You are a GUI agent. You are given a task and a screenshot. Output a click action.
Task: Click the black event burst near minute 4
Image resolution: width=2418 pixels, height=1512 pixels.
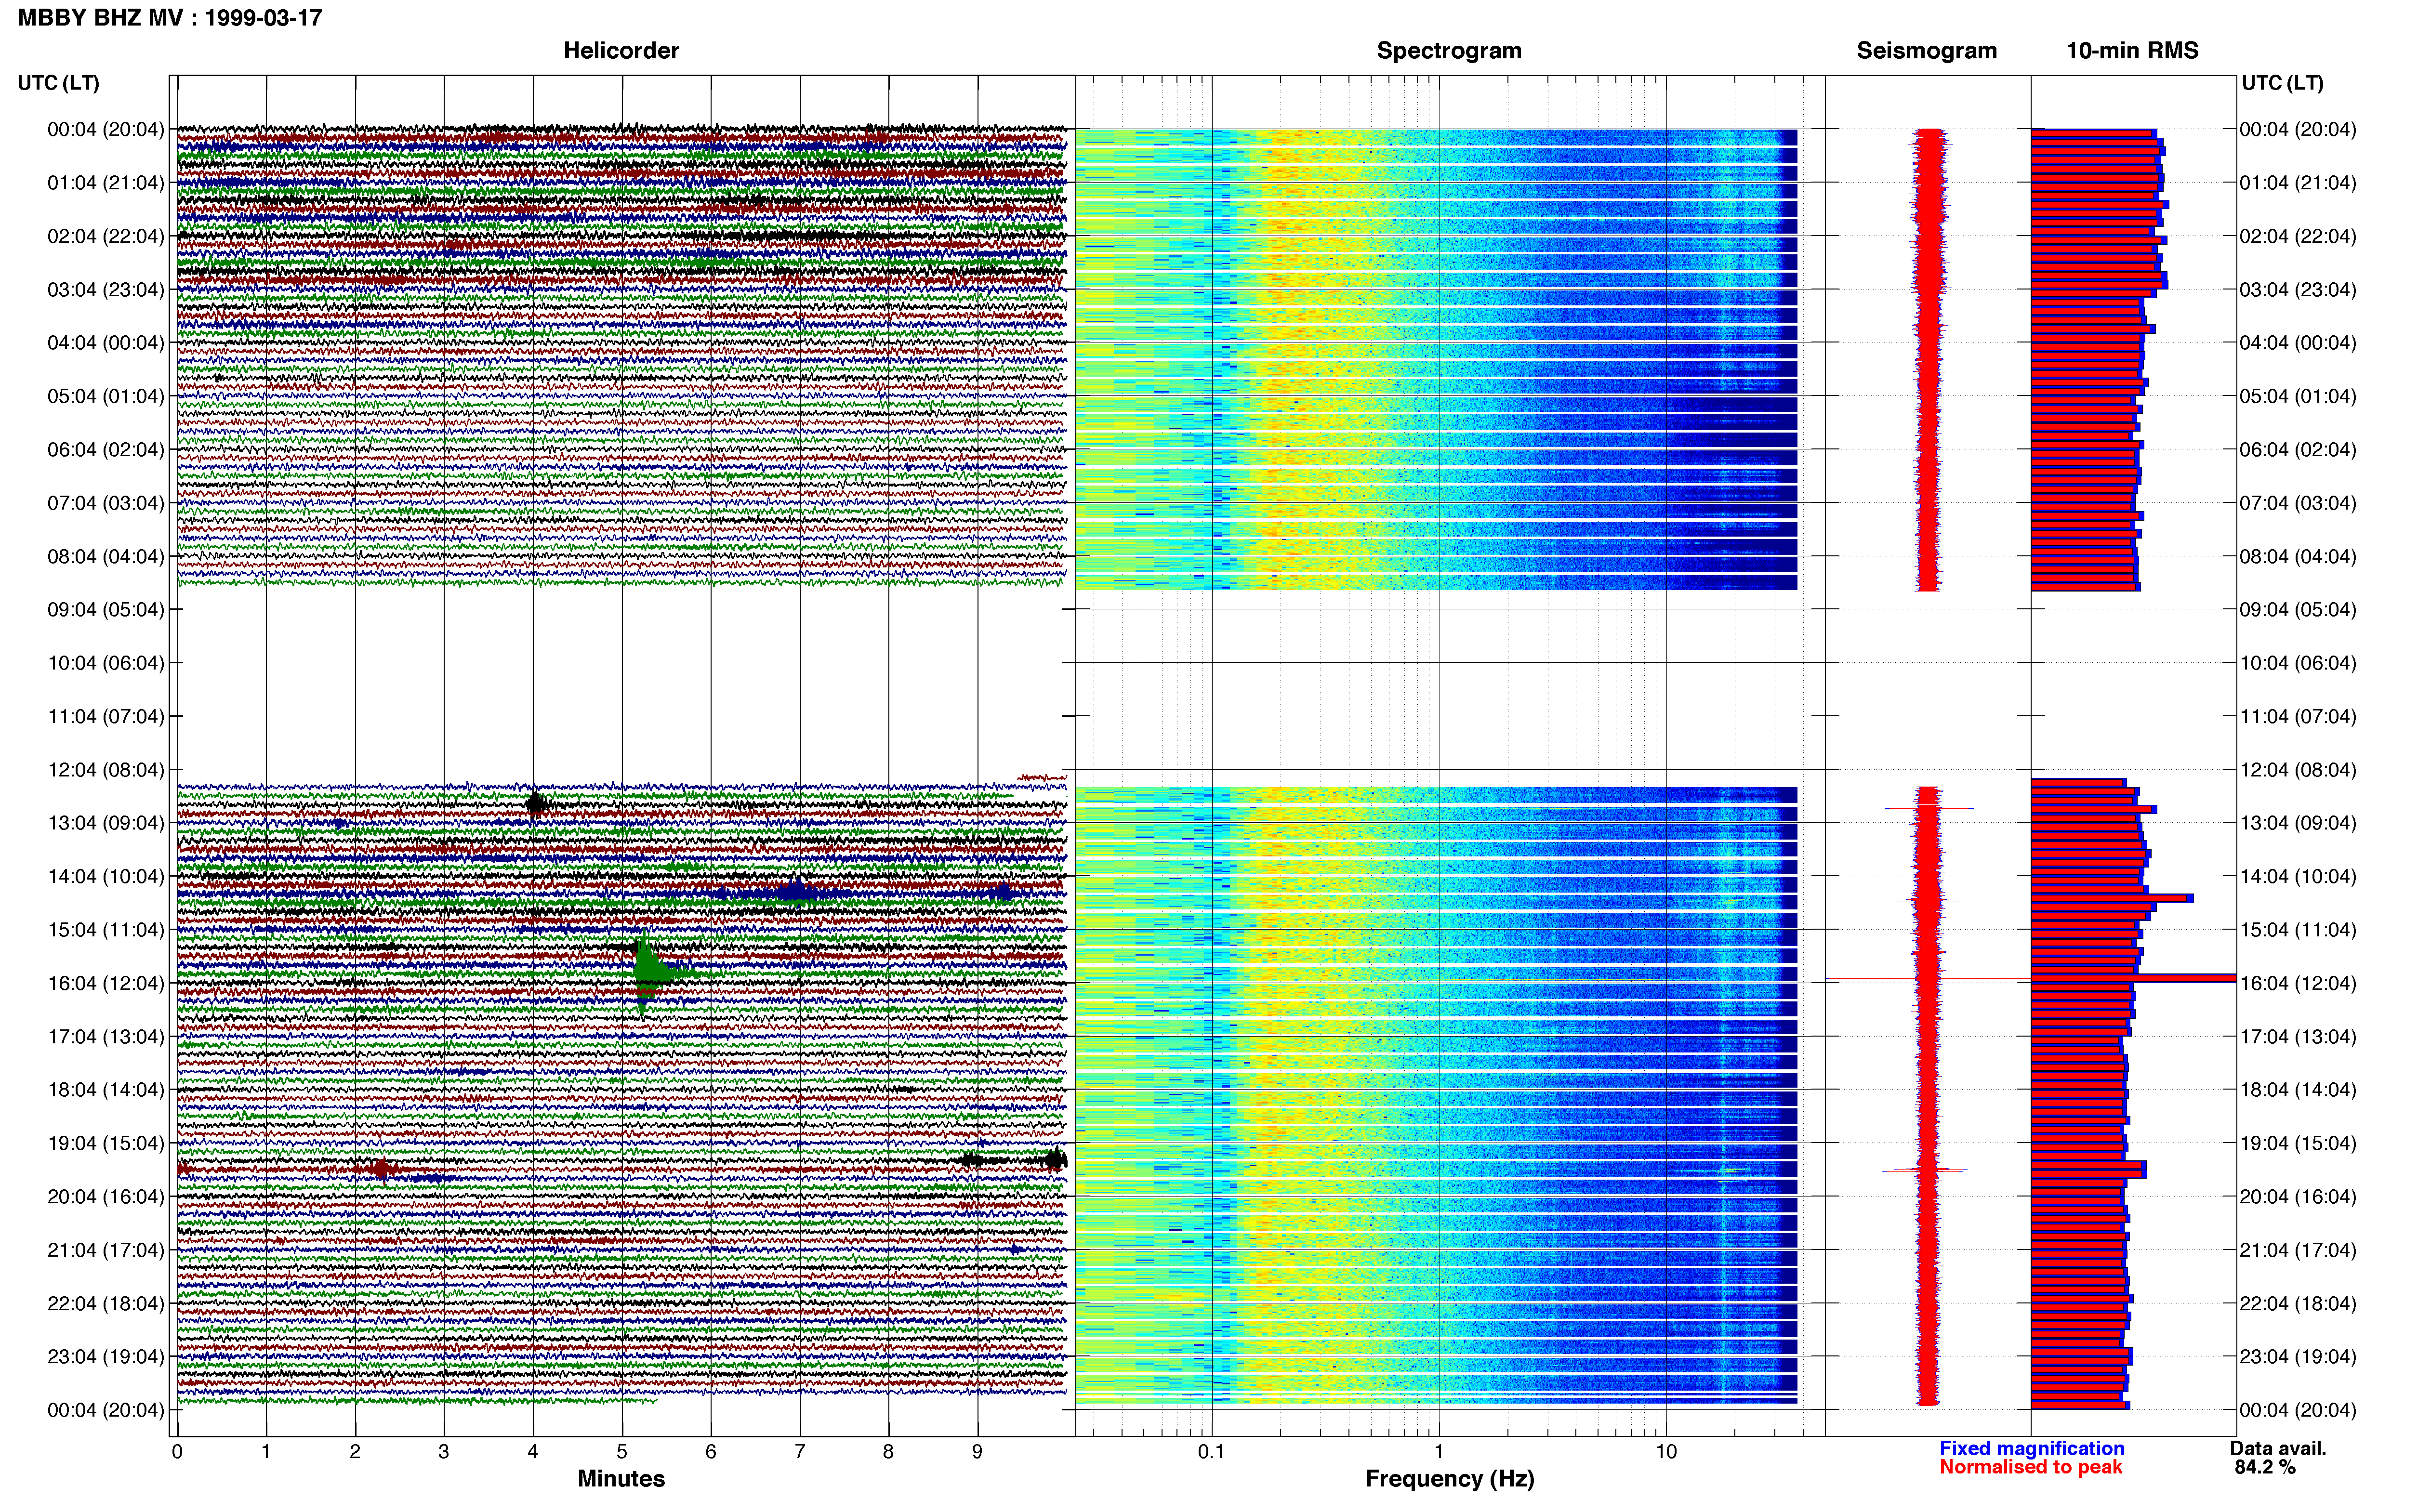pos(536,803)
